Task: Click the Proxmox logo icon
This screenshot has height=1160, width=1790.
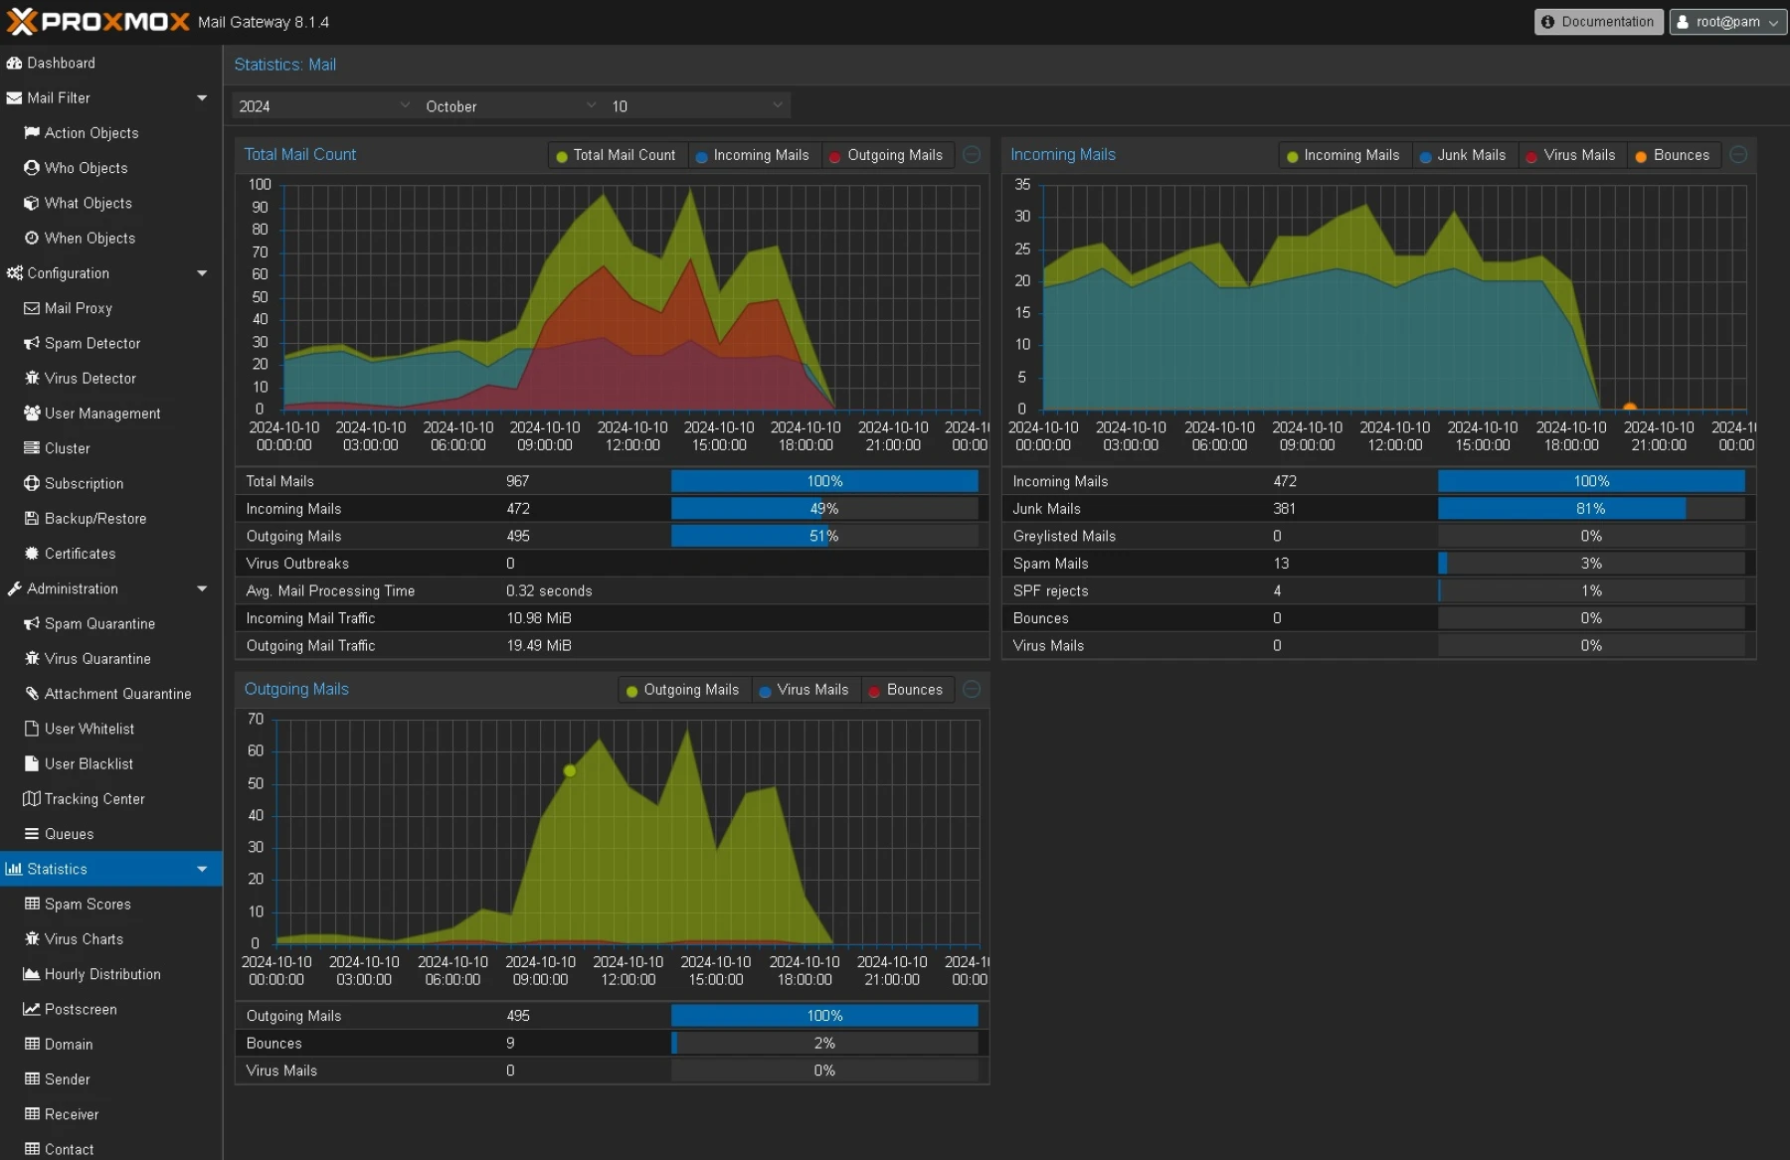Action: coord(22,22)
